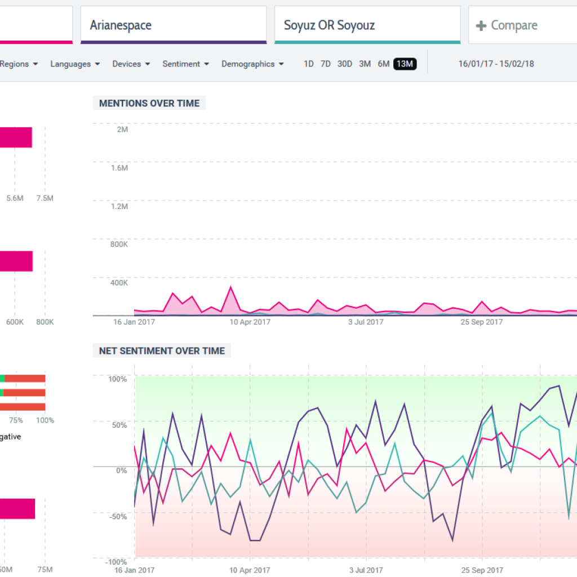The height and width of the screenshot is (577, 577).
Task: Open the date range picker 16/01/17 - 15/02/18
Action: click(x=496, y=64)
